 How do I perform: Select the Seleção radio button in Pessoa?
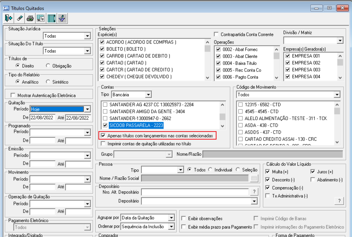point(238,170)
